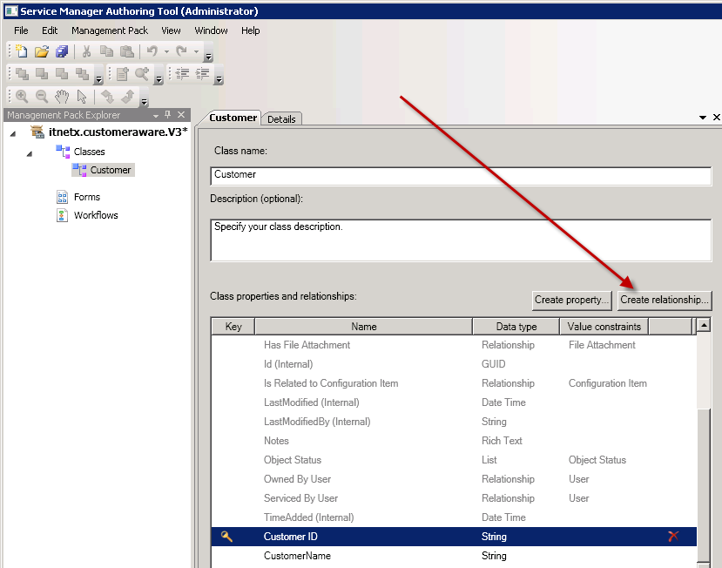The height and width of the screenshot is (568, 722).
Task: Click the Save All toolbar icon
Action: [62, 52]
